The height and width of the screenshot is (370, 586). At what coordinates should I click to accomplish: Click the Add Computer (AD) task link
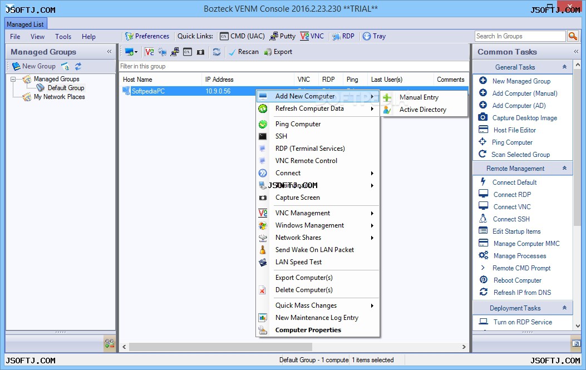click(519, 105)
